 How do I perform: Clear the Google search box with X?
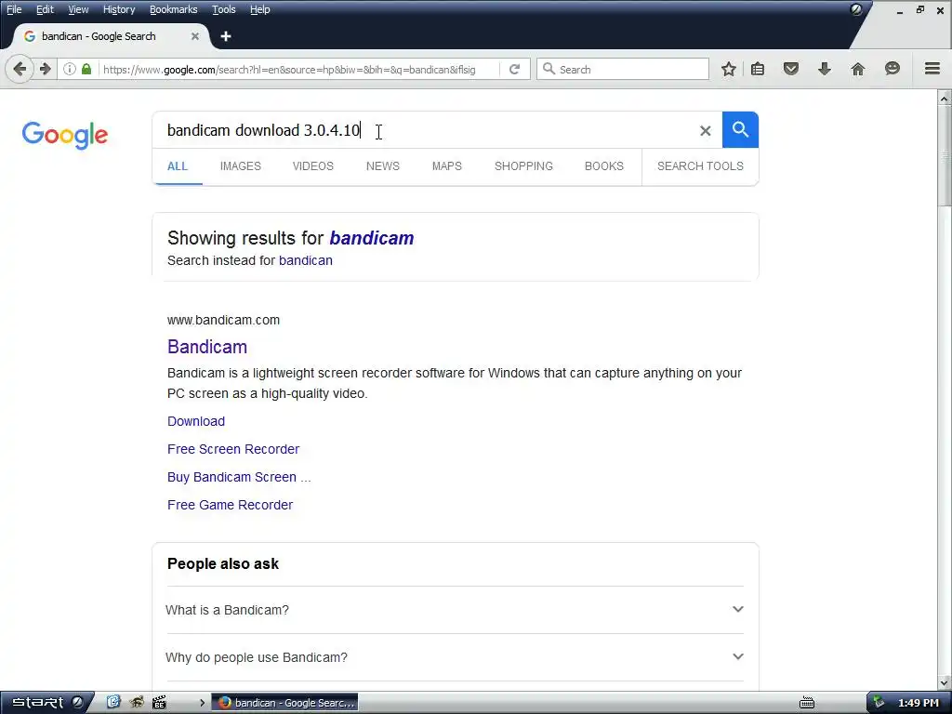[x=705, y=130]
